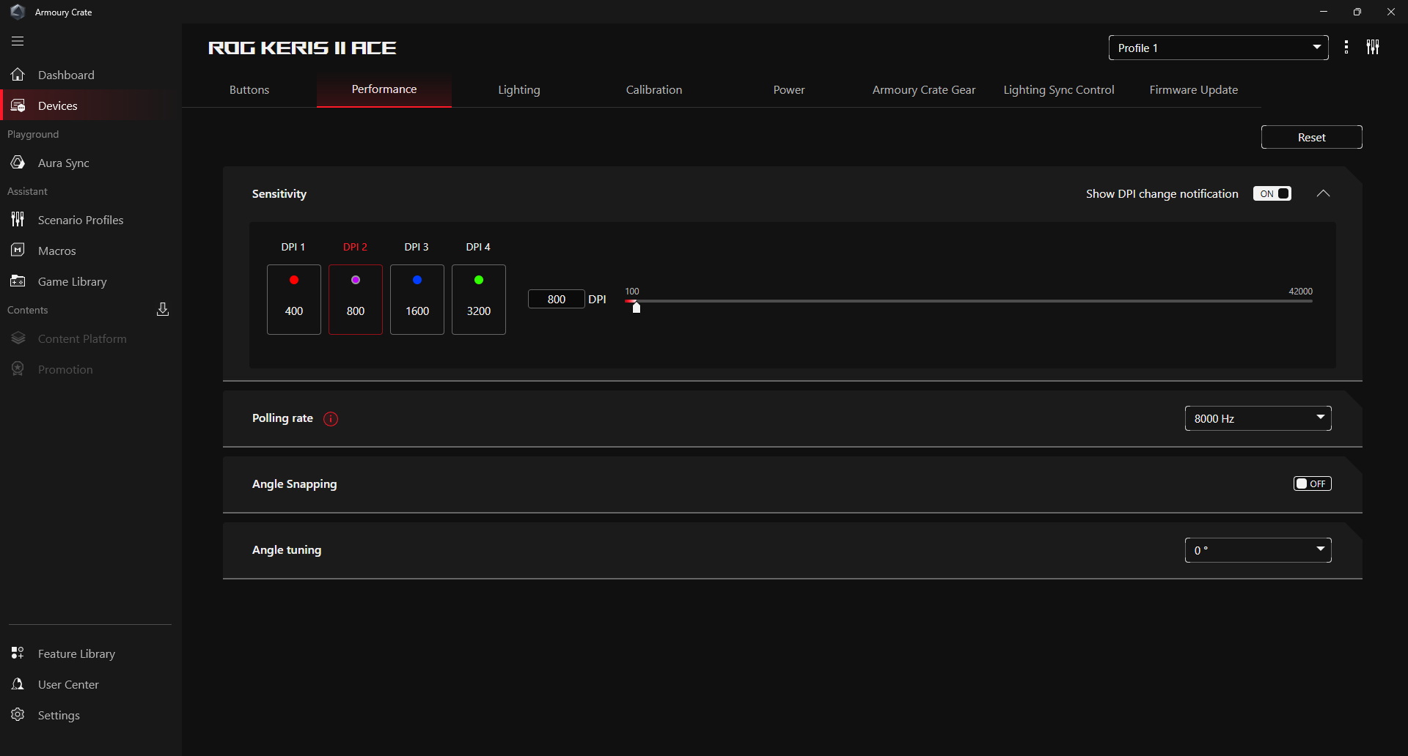Open Dashboard from the sidebar
1408x756 pixels.
point(91,75)
